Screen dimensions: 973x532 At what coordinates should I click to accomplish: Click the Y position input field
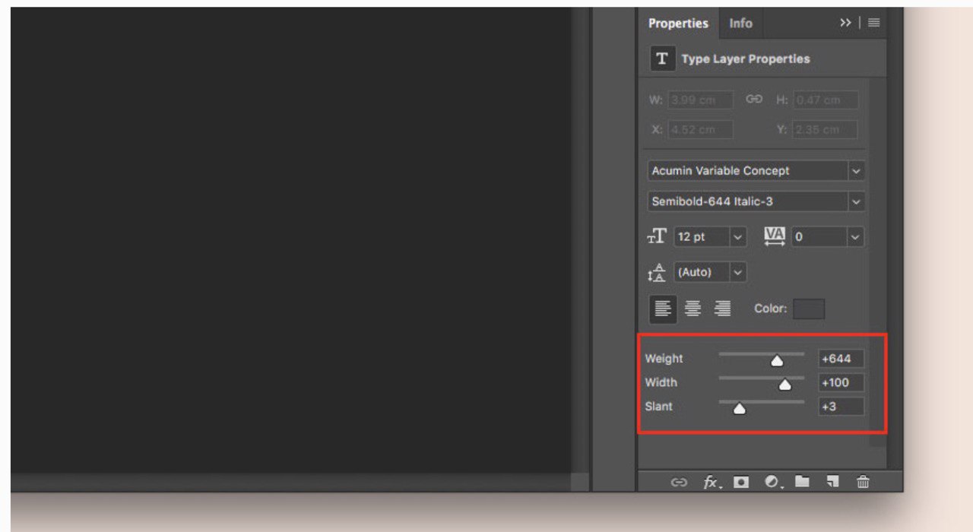point(825,129)
